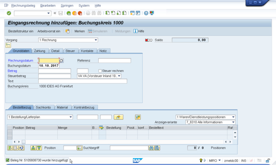Open the Rechnungsbeleg menu
Viewport: 276px width, 165px height.
(x=23, y=6)
